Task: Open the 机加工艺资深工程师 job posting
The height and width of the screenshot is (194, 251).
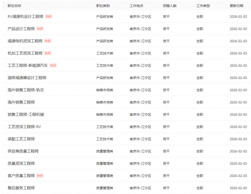Action: [25, 53]
